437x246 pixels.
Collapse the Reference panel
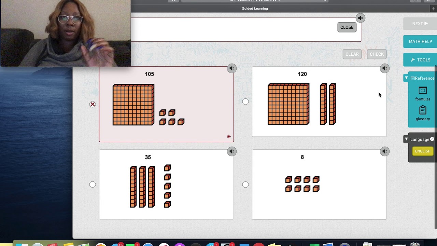pos(406,78)
